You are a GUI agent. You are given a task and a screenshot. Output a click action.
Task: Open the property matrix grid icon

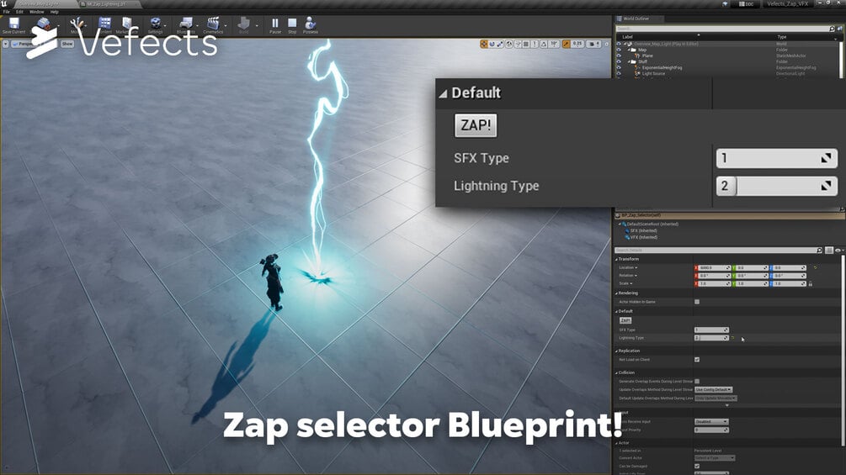[829, 251]
